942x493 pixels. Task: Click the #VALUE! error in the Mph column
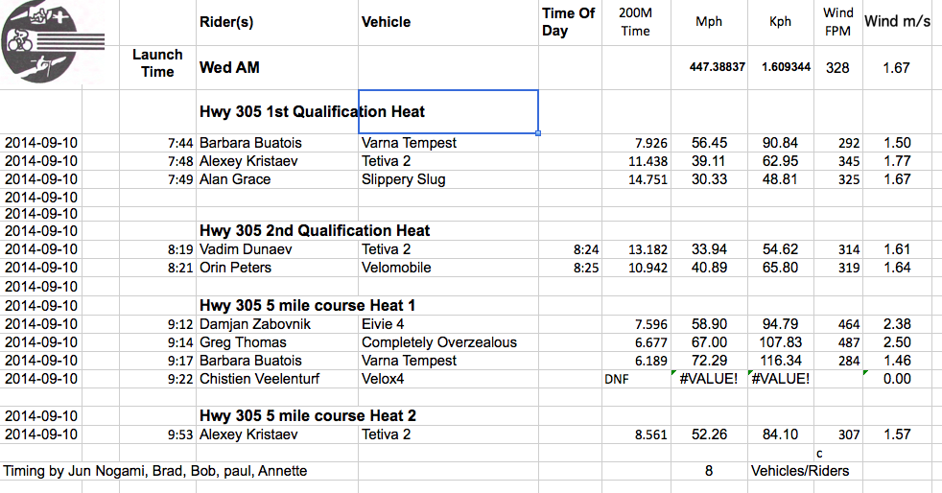point(709,379)
